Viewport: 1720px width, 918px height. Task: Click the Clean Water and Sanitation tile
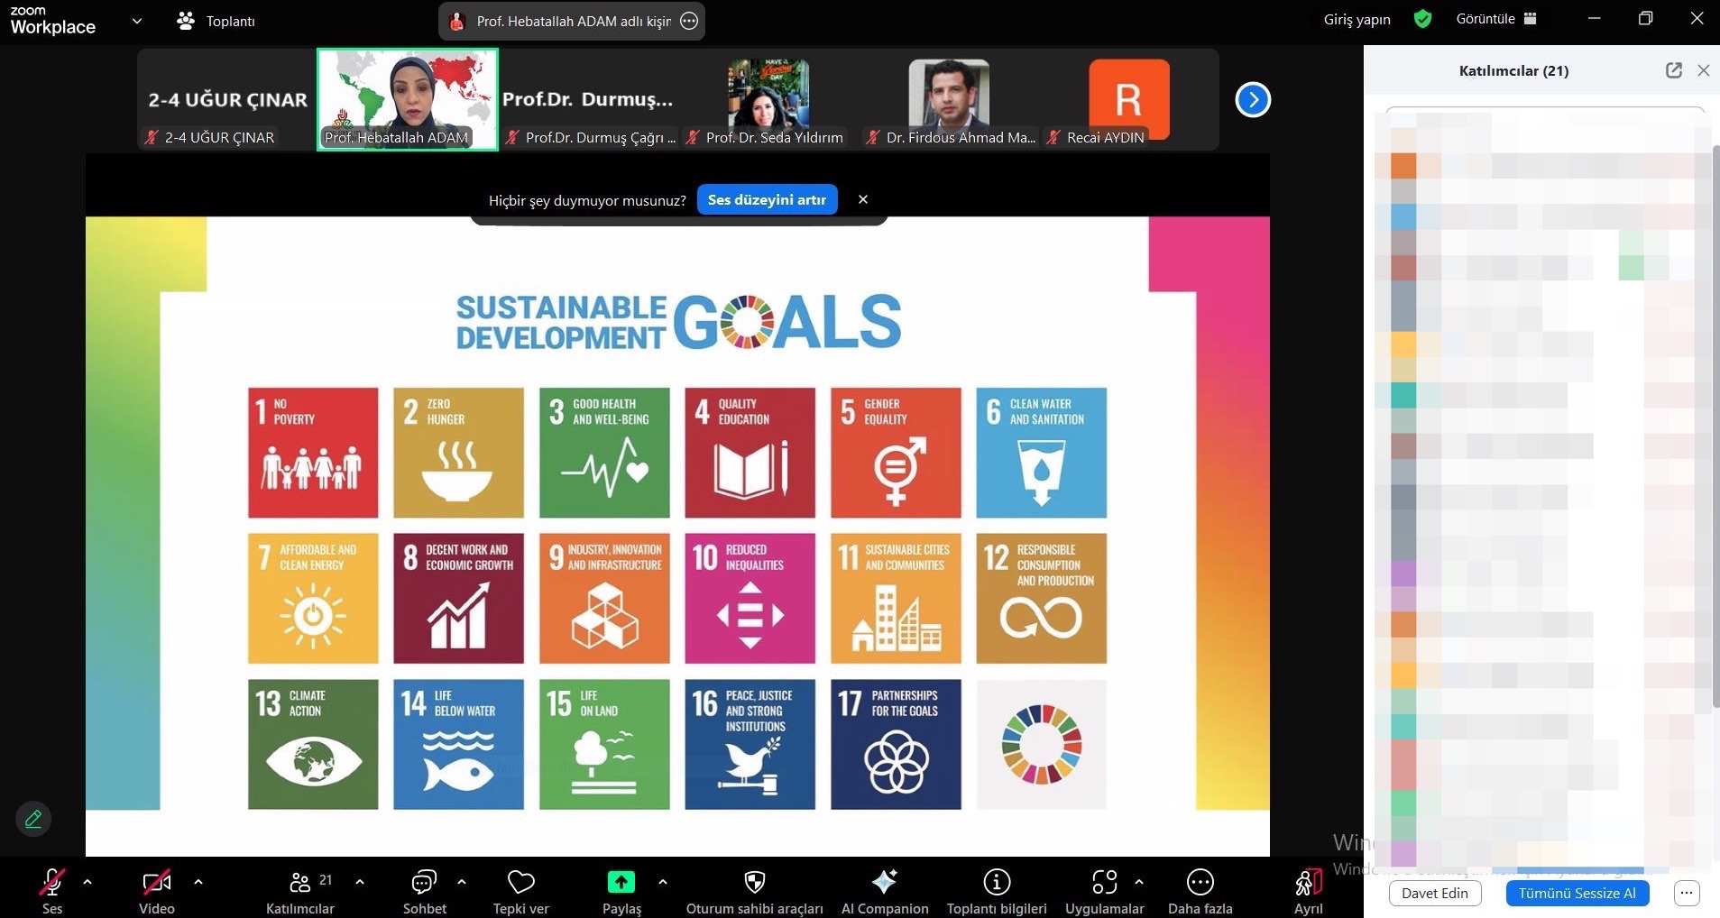[1042, 453]
